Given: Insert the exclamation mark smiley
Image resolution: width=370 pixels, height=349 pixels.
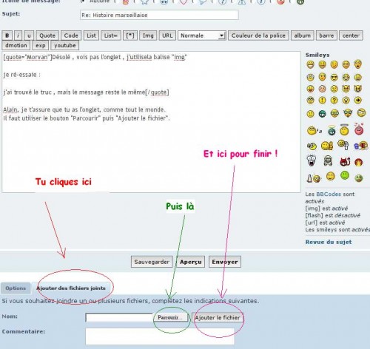Looking at the screenshot, I should [x=322, y=101].
